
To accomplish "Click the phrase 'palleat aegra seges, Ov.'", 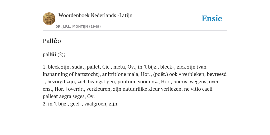I will [x=69, y=97].
